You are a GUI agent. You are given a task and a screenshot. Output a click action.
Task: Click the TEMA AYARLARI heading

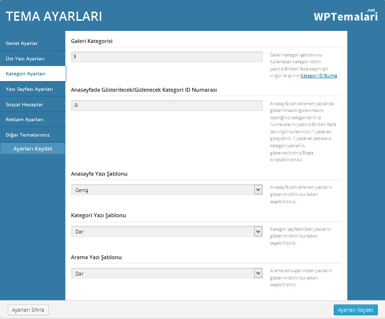pyautogui.click(x=54, y=16)
